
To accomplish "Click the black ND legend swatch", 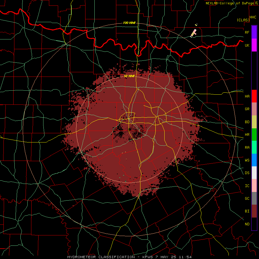I will tap(254, 224).
